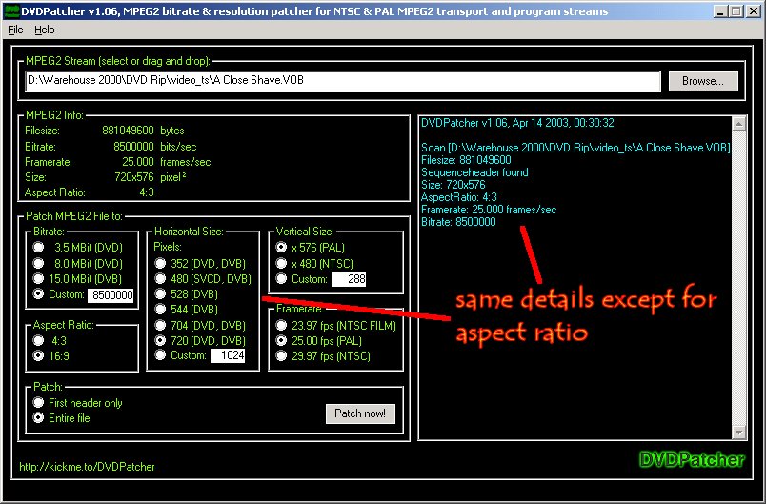Click the Patch now! button
Viewport: 766px width, 504px height.
point(360,413)
